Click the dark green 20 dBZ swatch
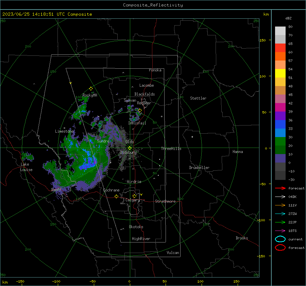306x286 pixels. (x=280, y=150)
